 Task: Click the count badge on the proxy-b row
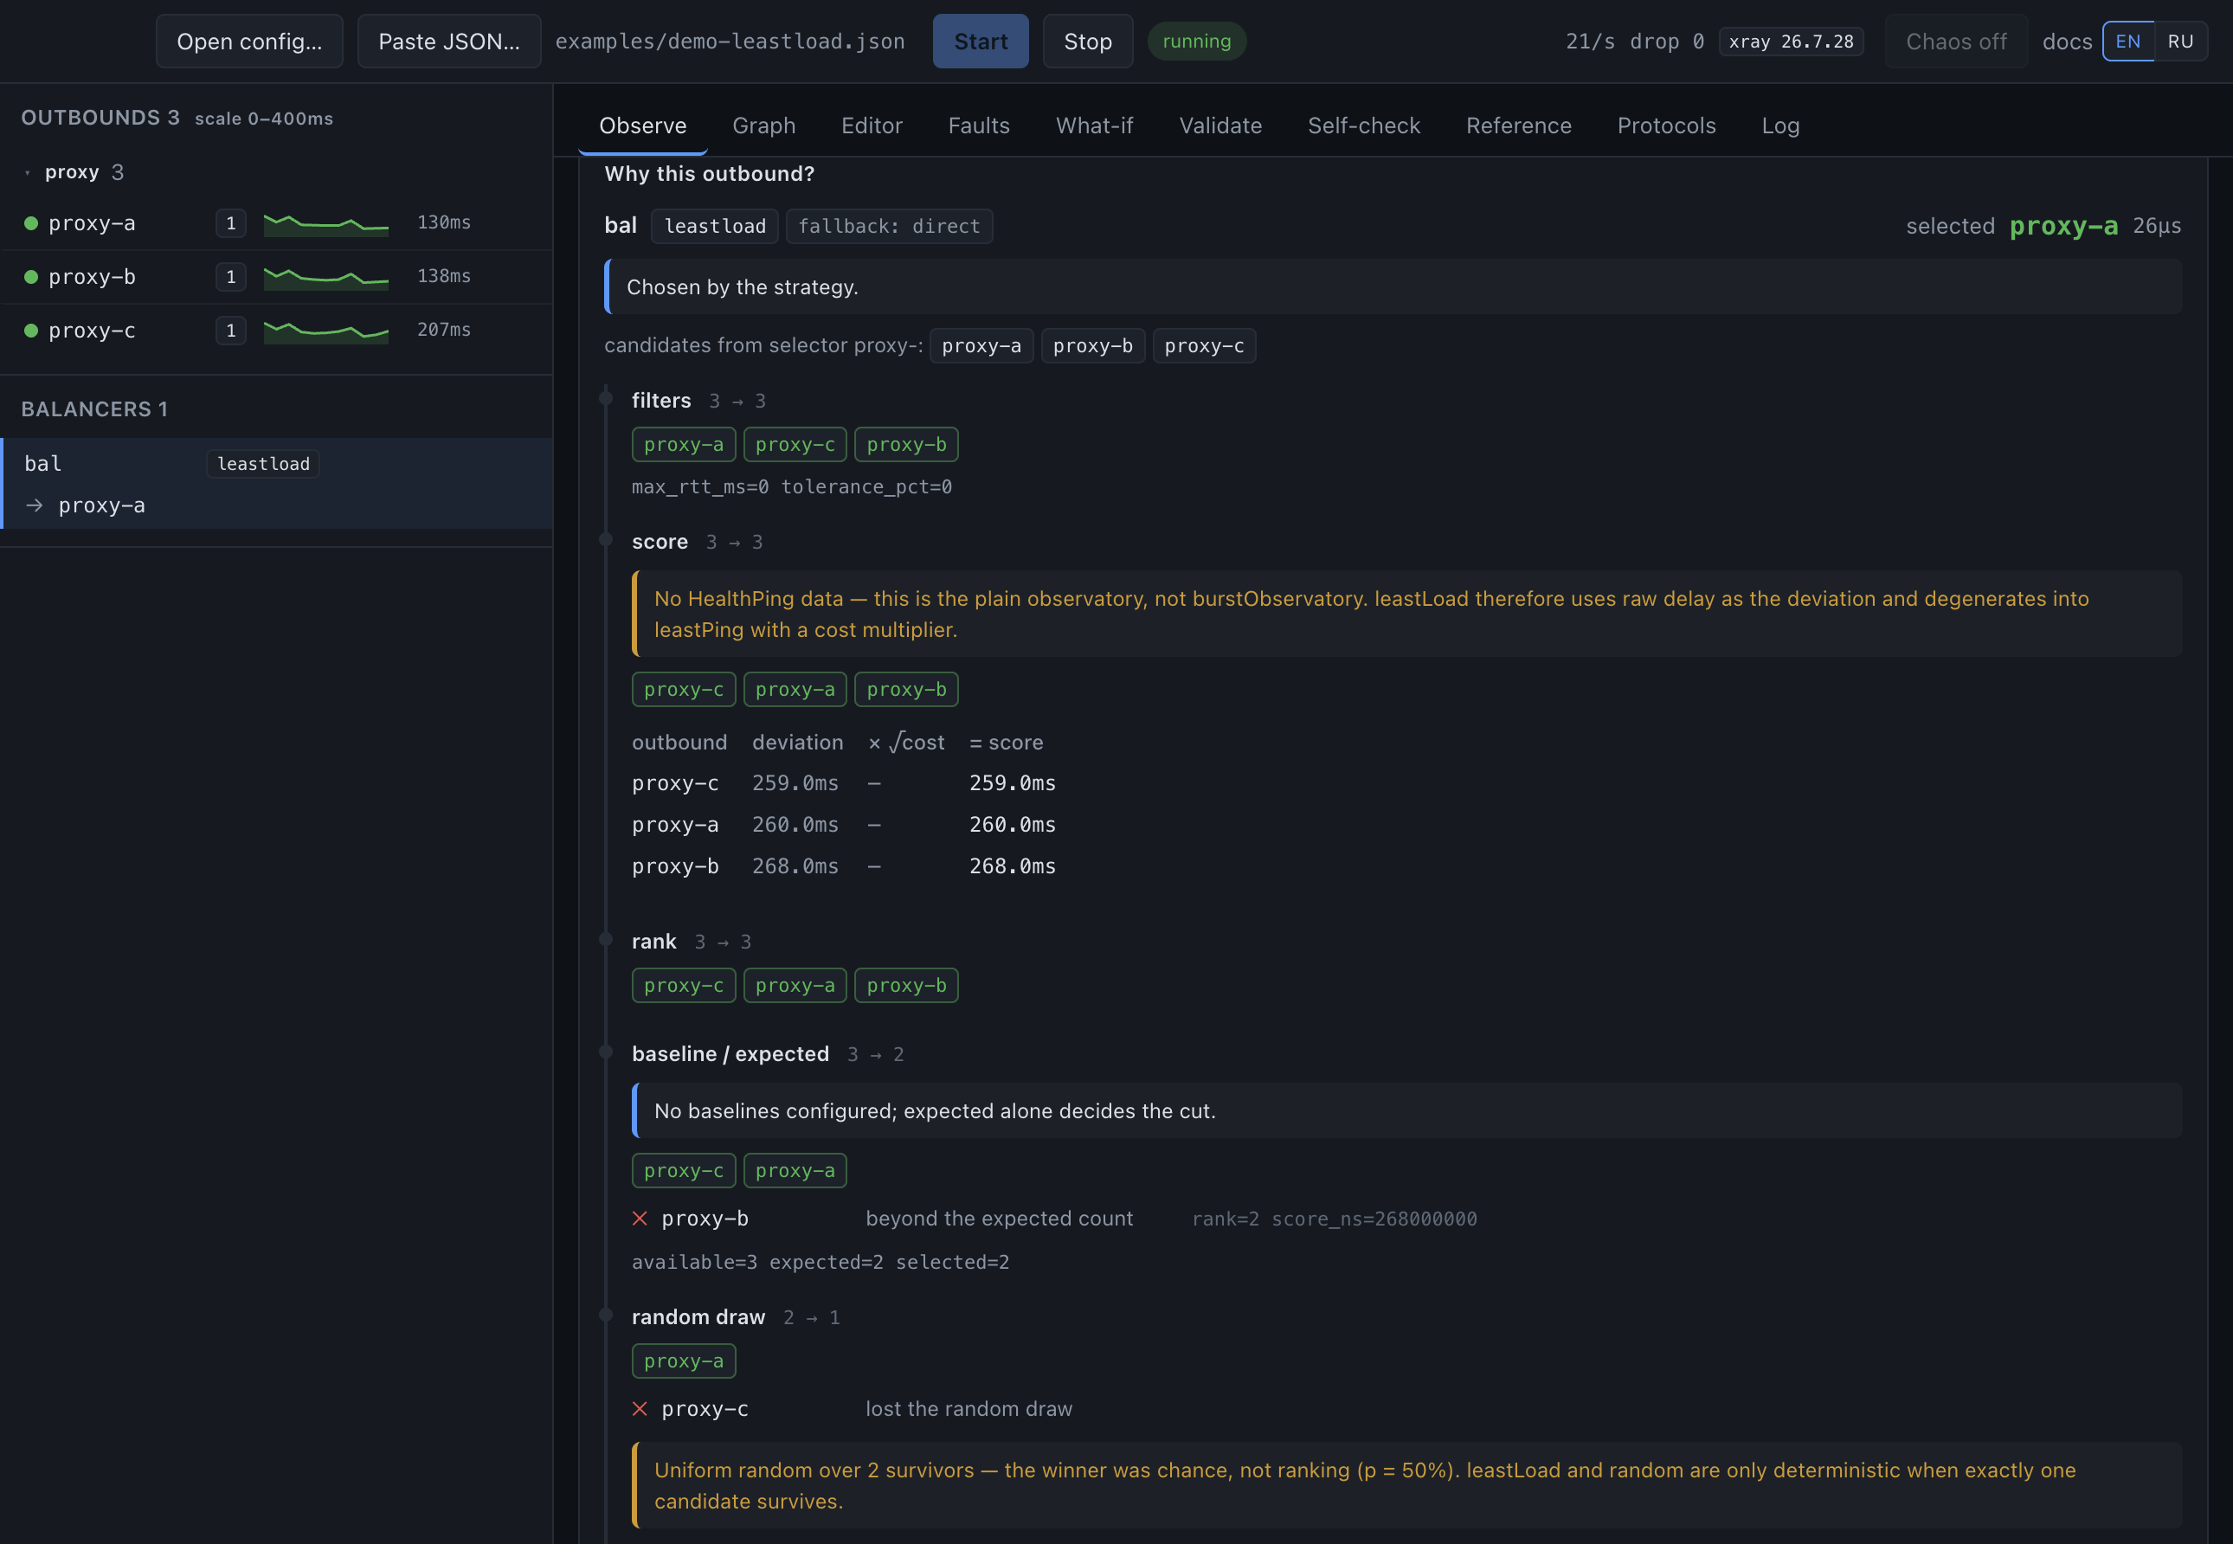tap(231, 277)
